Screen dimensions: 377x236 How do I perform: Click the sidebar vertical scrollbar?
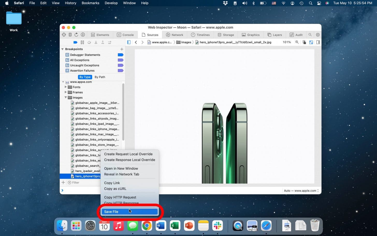[123, 112]
